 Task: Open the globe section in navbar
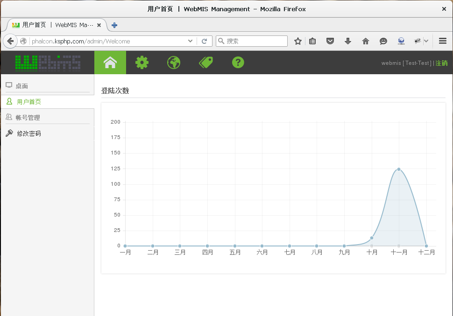pos(174,63)
